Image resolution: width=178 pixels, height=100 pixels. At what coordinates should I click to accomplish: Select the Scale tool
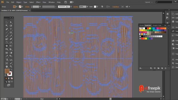(x=11, y=42)
